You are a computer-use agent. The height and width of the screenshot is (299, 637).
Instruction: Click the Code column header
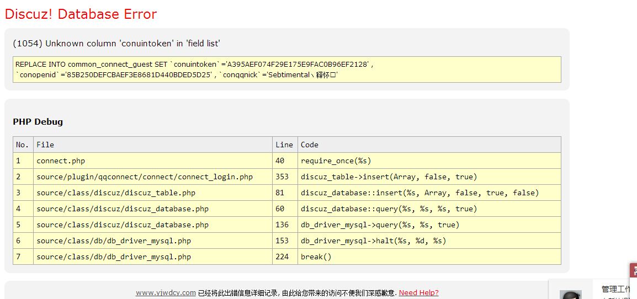[429, 145]
